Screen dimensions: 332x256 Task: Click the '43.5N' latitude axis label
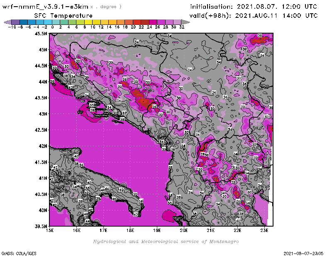(x=41, y=98)
